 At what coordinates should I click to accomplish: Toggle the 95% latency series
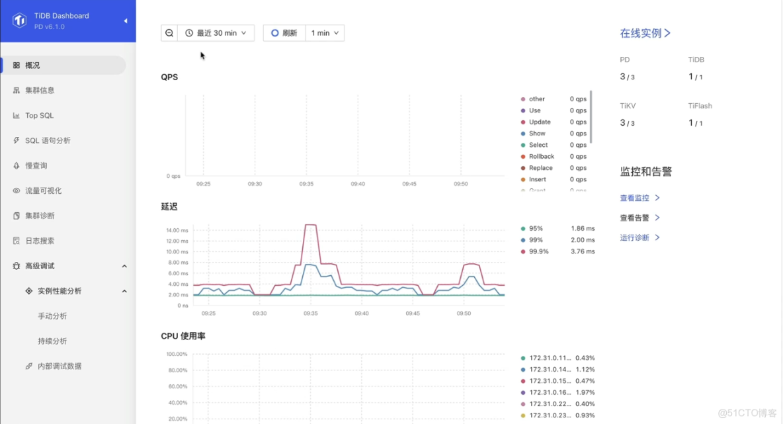click(x=533, y=228)
